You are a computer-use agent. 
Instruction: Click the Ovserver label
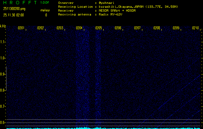(66, 3)
